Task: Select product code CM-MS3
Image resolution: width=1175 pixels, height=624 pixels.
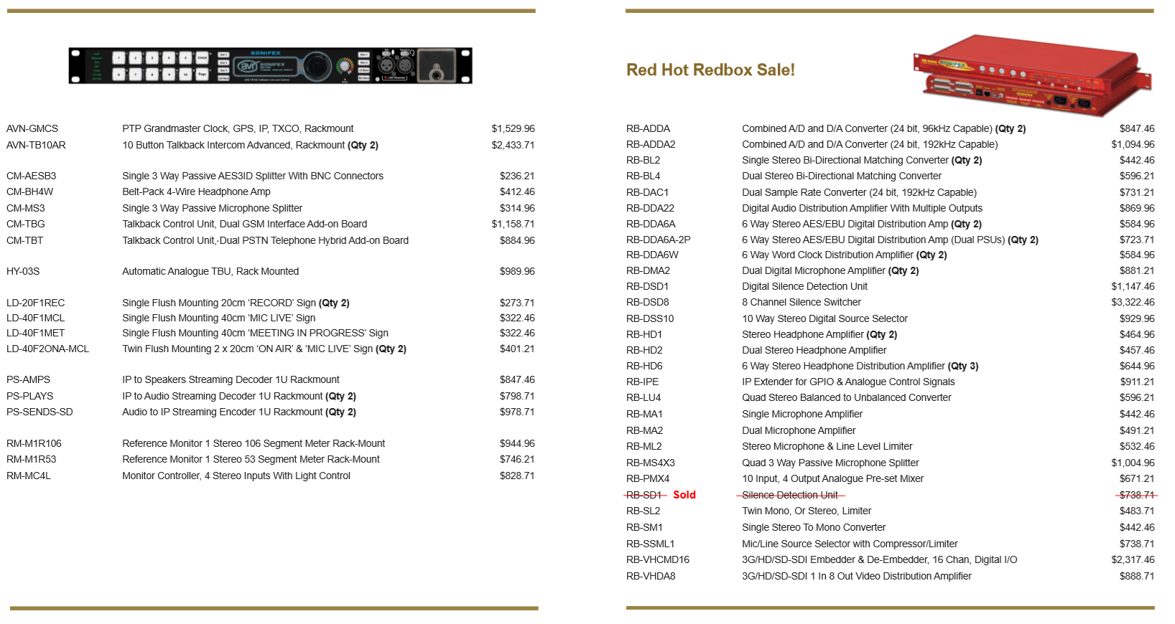Action: 26,208
